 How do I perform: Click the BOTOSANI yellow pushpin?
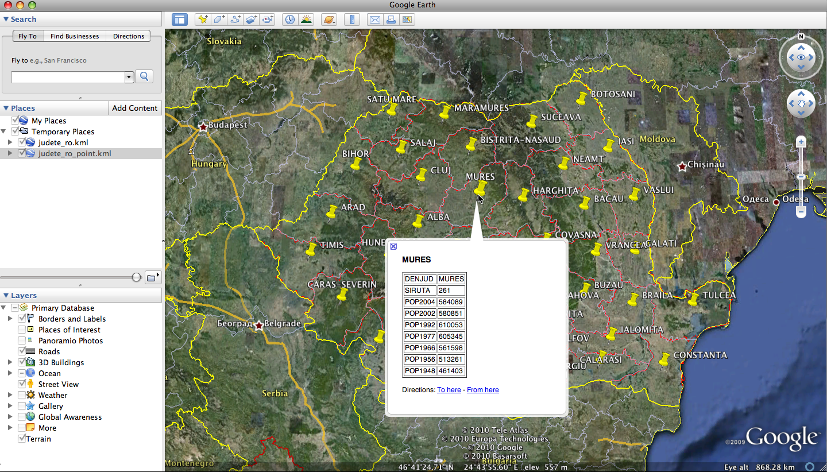(x=582, y=99)
